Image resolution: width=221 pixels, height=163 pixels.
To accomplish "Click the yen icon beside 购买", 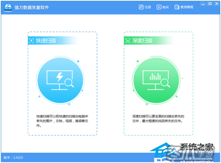I will pos(159,7).
